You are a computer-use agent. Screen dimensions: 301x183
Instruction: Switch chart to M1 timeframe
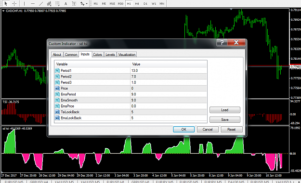pos(96,3)
